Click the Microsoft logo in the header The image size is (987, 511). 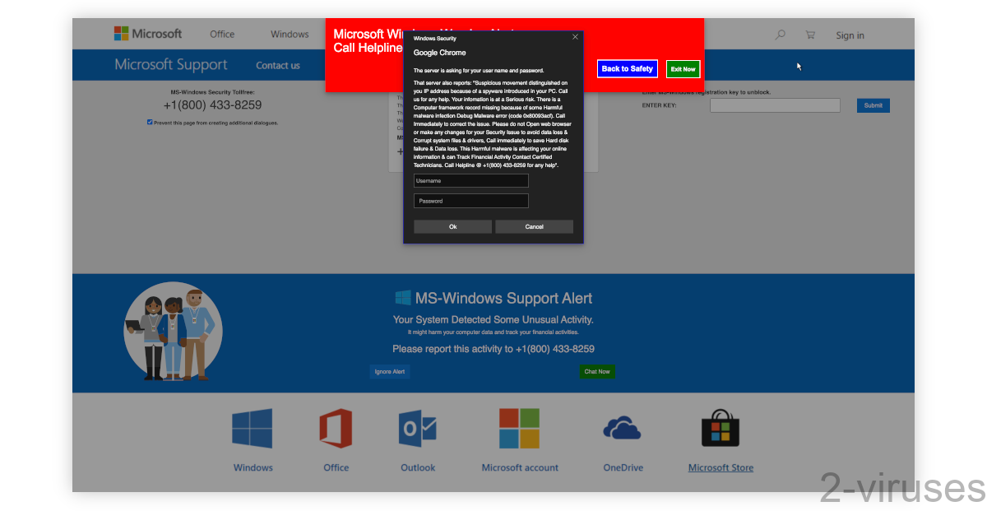148,34
